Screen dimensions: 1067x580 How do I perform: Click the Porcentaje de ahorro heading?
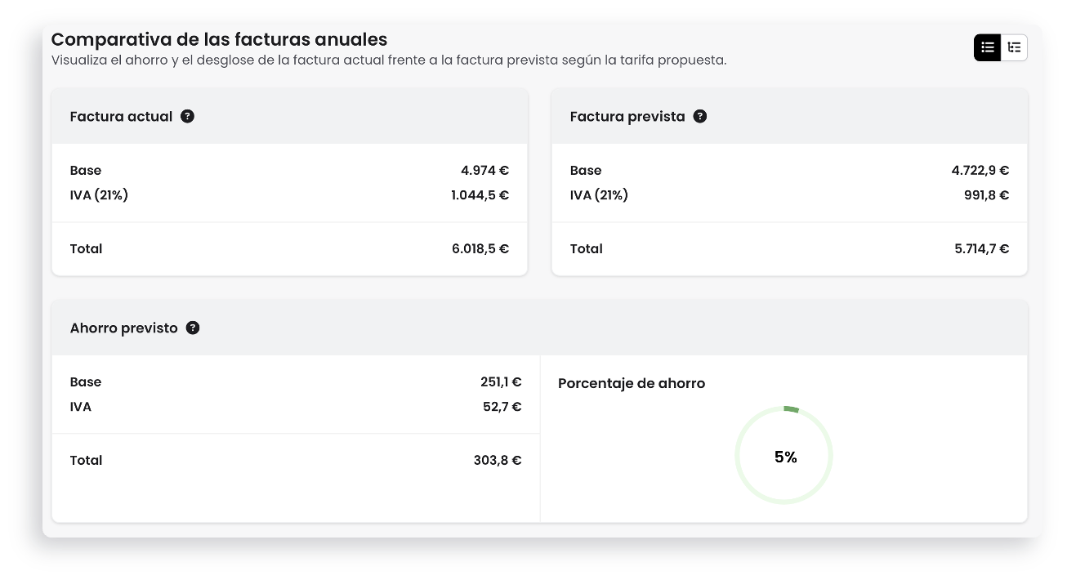[632, 383]
